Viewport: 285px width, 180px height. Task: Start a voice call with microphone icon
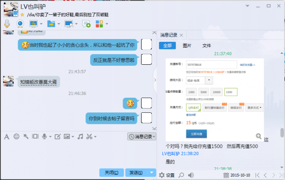(x=7, y=24)
